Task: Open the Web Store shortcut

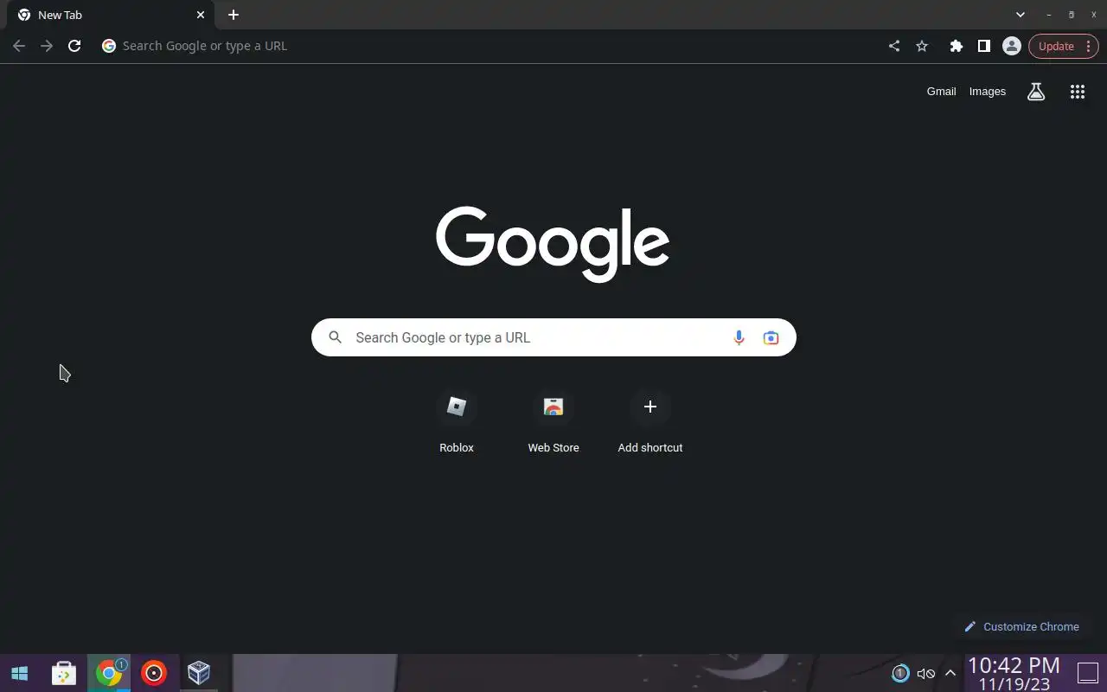Action: (x=553, y=422)
